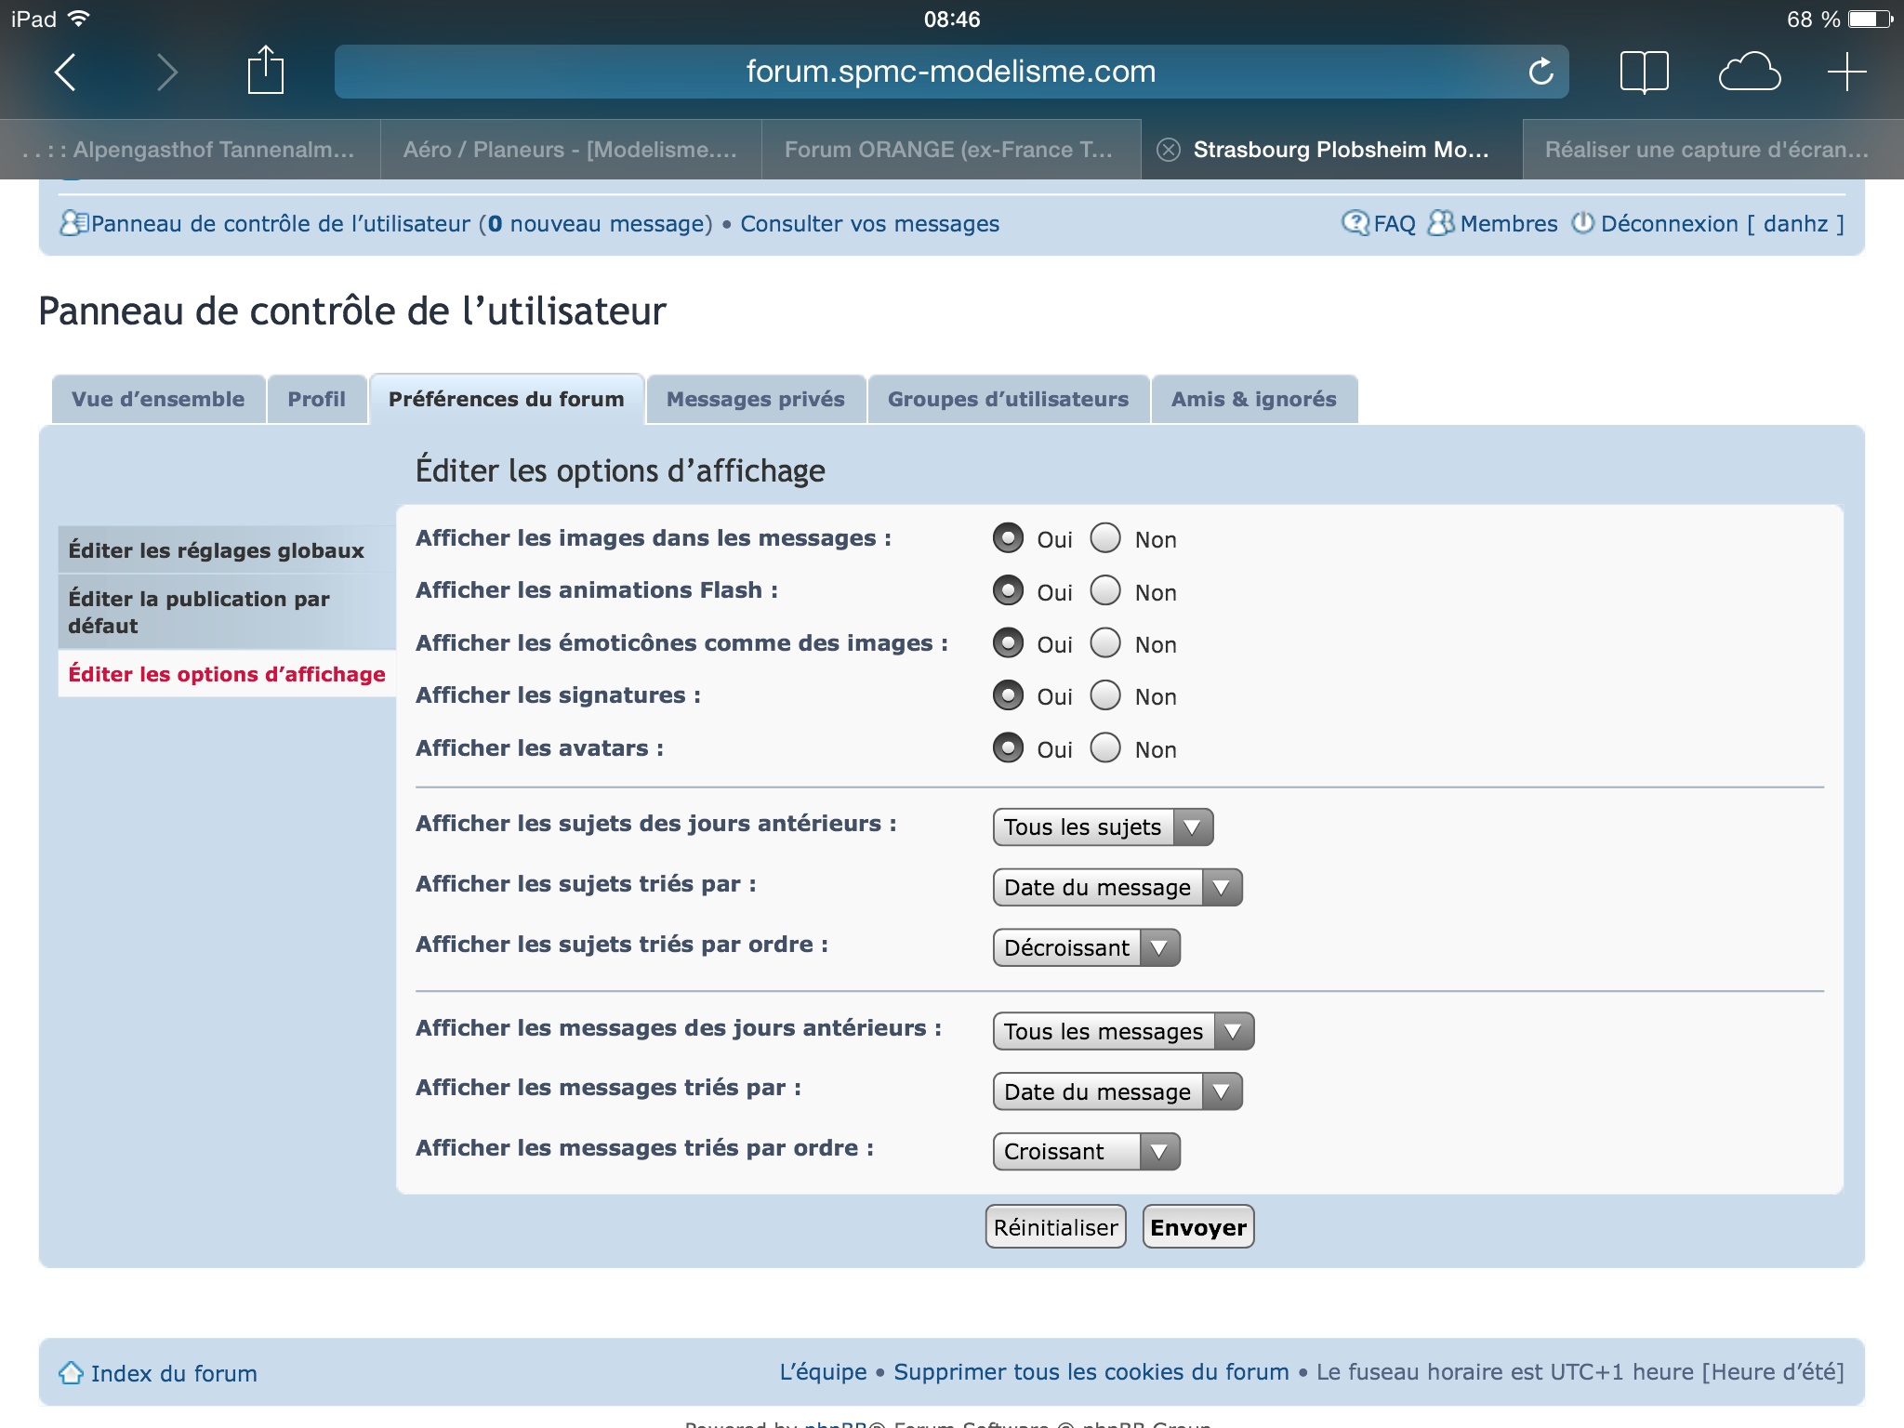The height and width of the screenshot is (1428, 1904).
Task: Close the Strasbourg Plobsheim tab
Action: point(1168,150)
